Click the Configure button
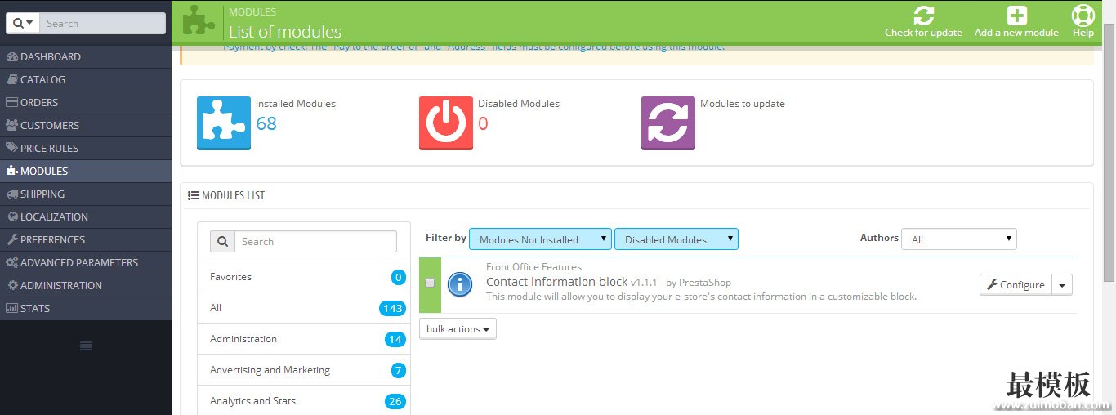Image resolution: width=1116 pixels, height=415 pixels. pyautogui.click(x=1016, y=284)
